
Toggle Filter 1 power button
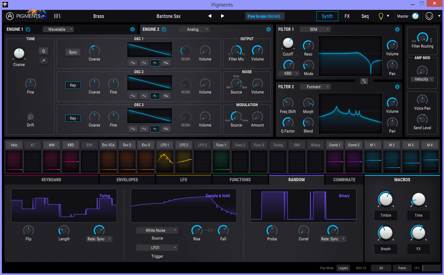(397, 29)
